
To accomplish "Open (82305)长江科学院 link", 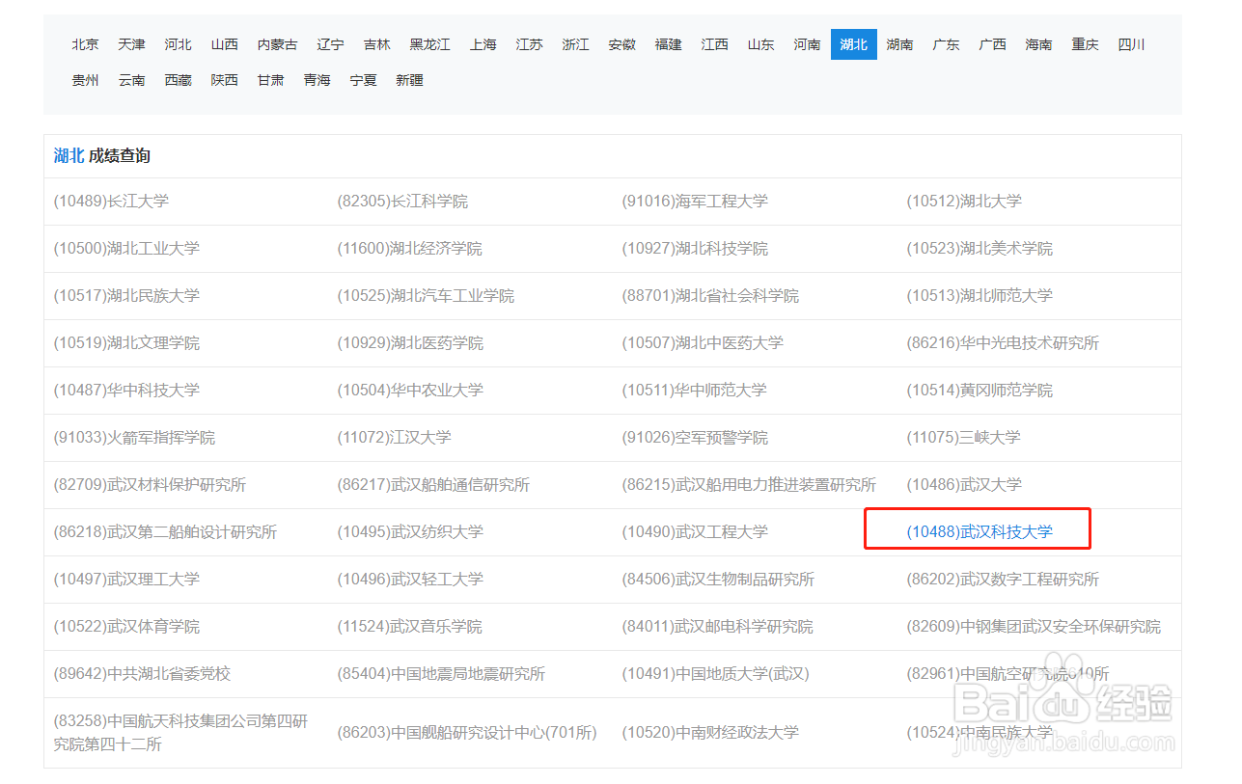I will coord(402,202).
